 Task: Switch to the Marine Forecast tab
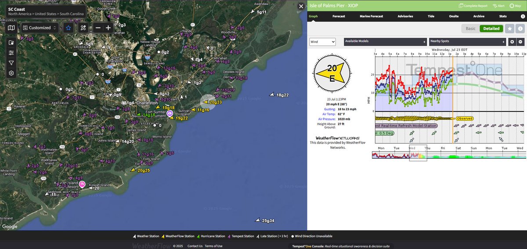coord(372,16)
